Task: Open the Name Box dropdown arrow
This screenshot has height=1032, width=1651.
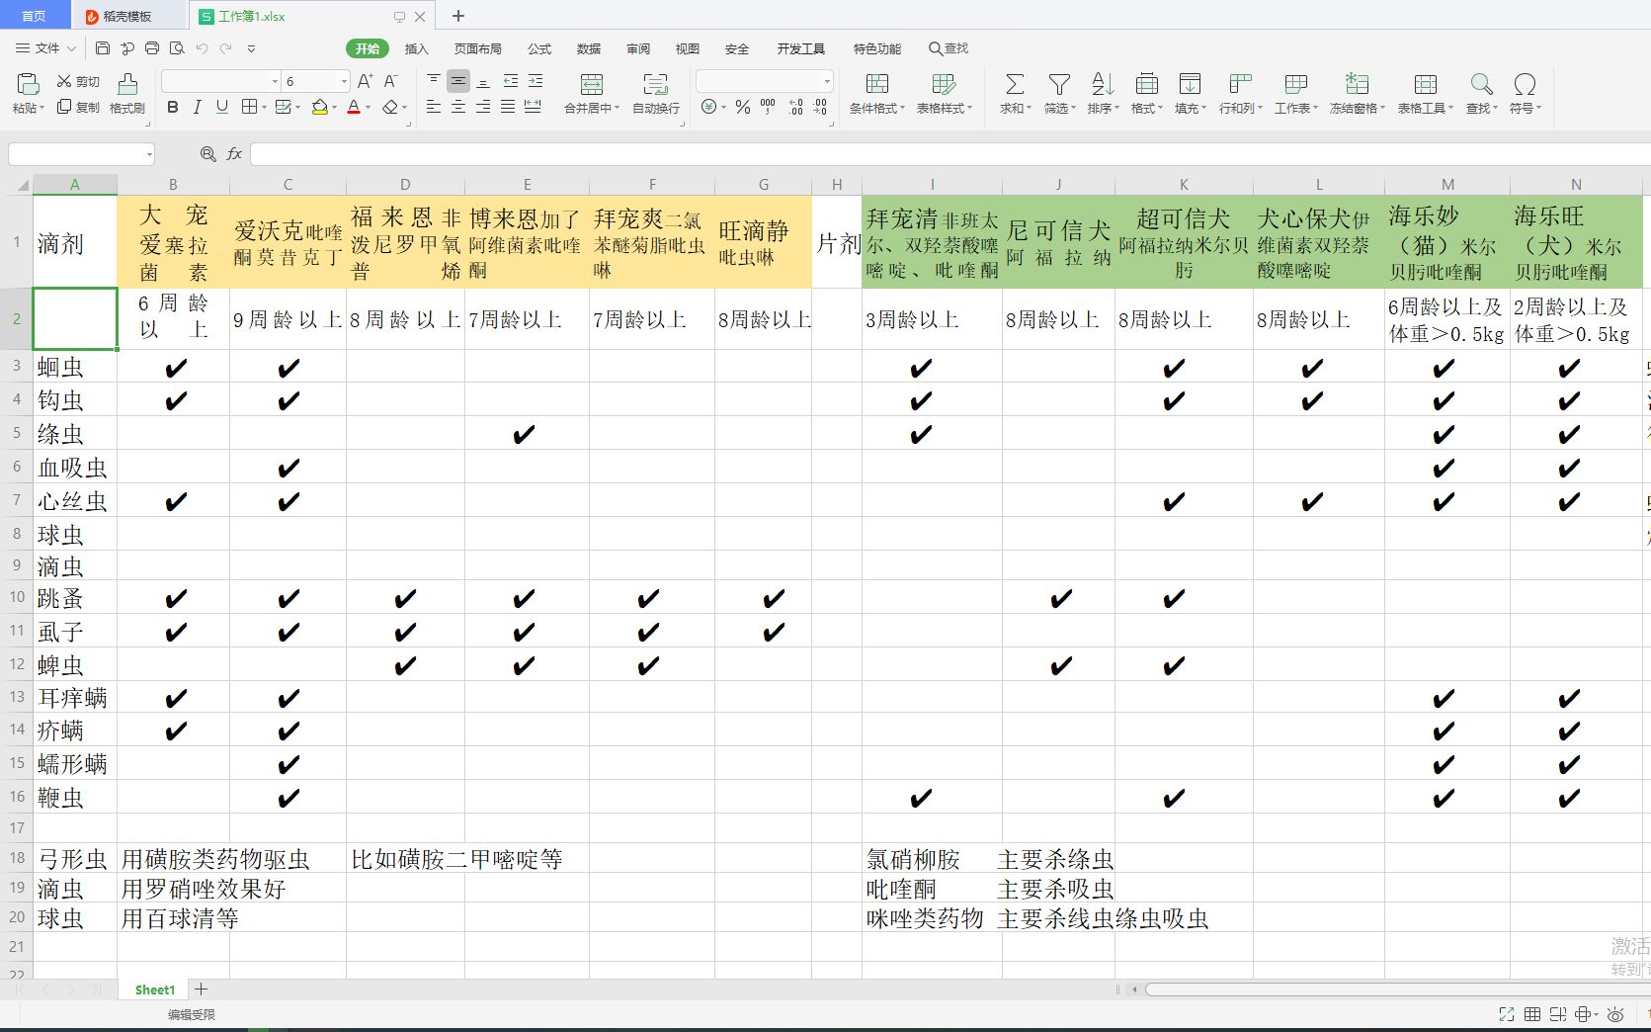Action: click(x=149, y=154)
